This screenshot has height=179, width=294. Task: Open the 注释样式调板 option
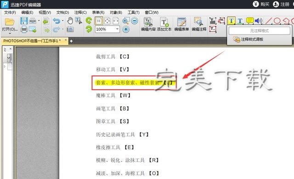248,39
